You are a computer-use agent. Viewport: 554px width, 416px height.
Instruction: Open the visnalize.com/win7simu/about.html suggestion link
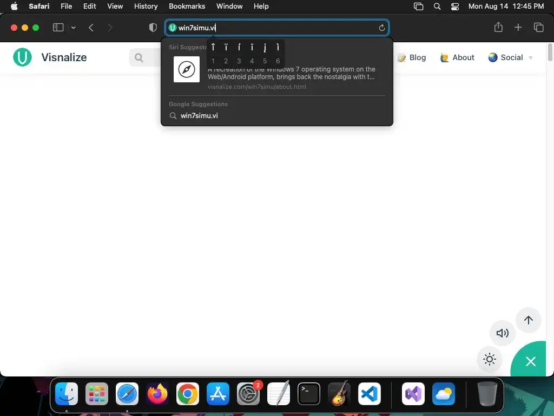(257, 87)
